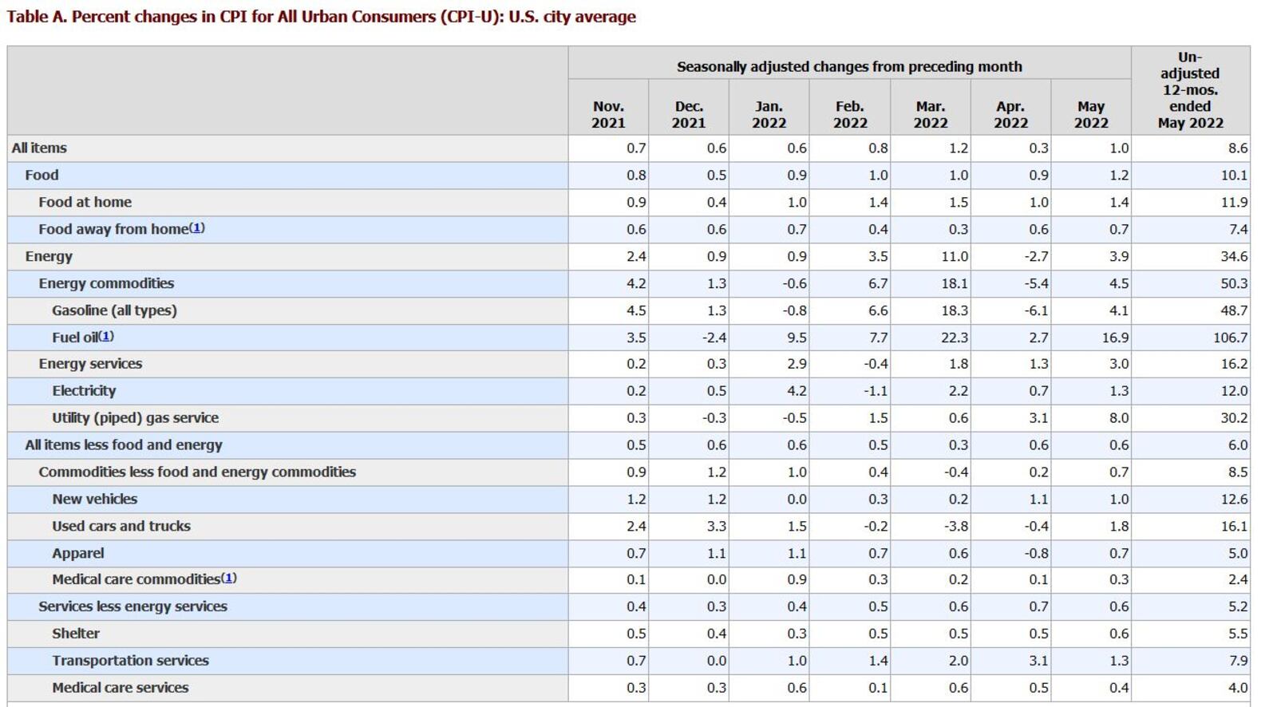Select Fuel oil May 2022 value 16.9
This screenshot has height=707, width=1277.
click(x=1115, y=338)
